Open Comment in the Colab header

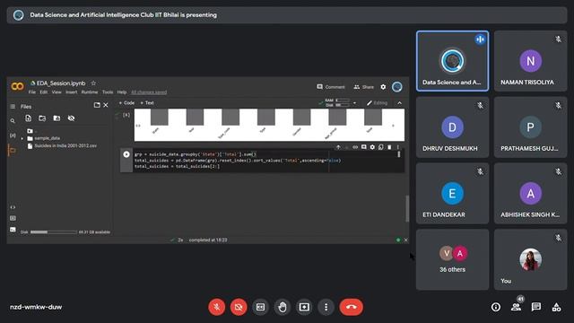[331, 87]
